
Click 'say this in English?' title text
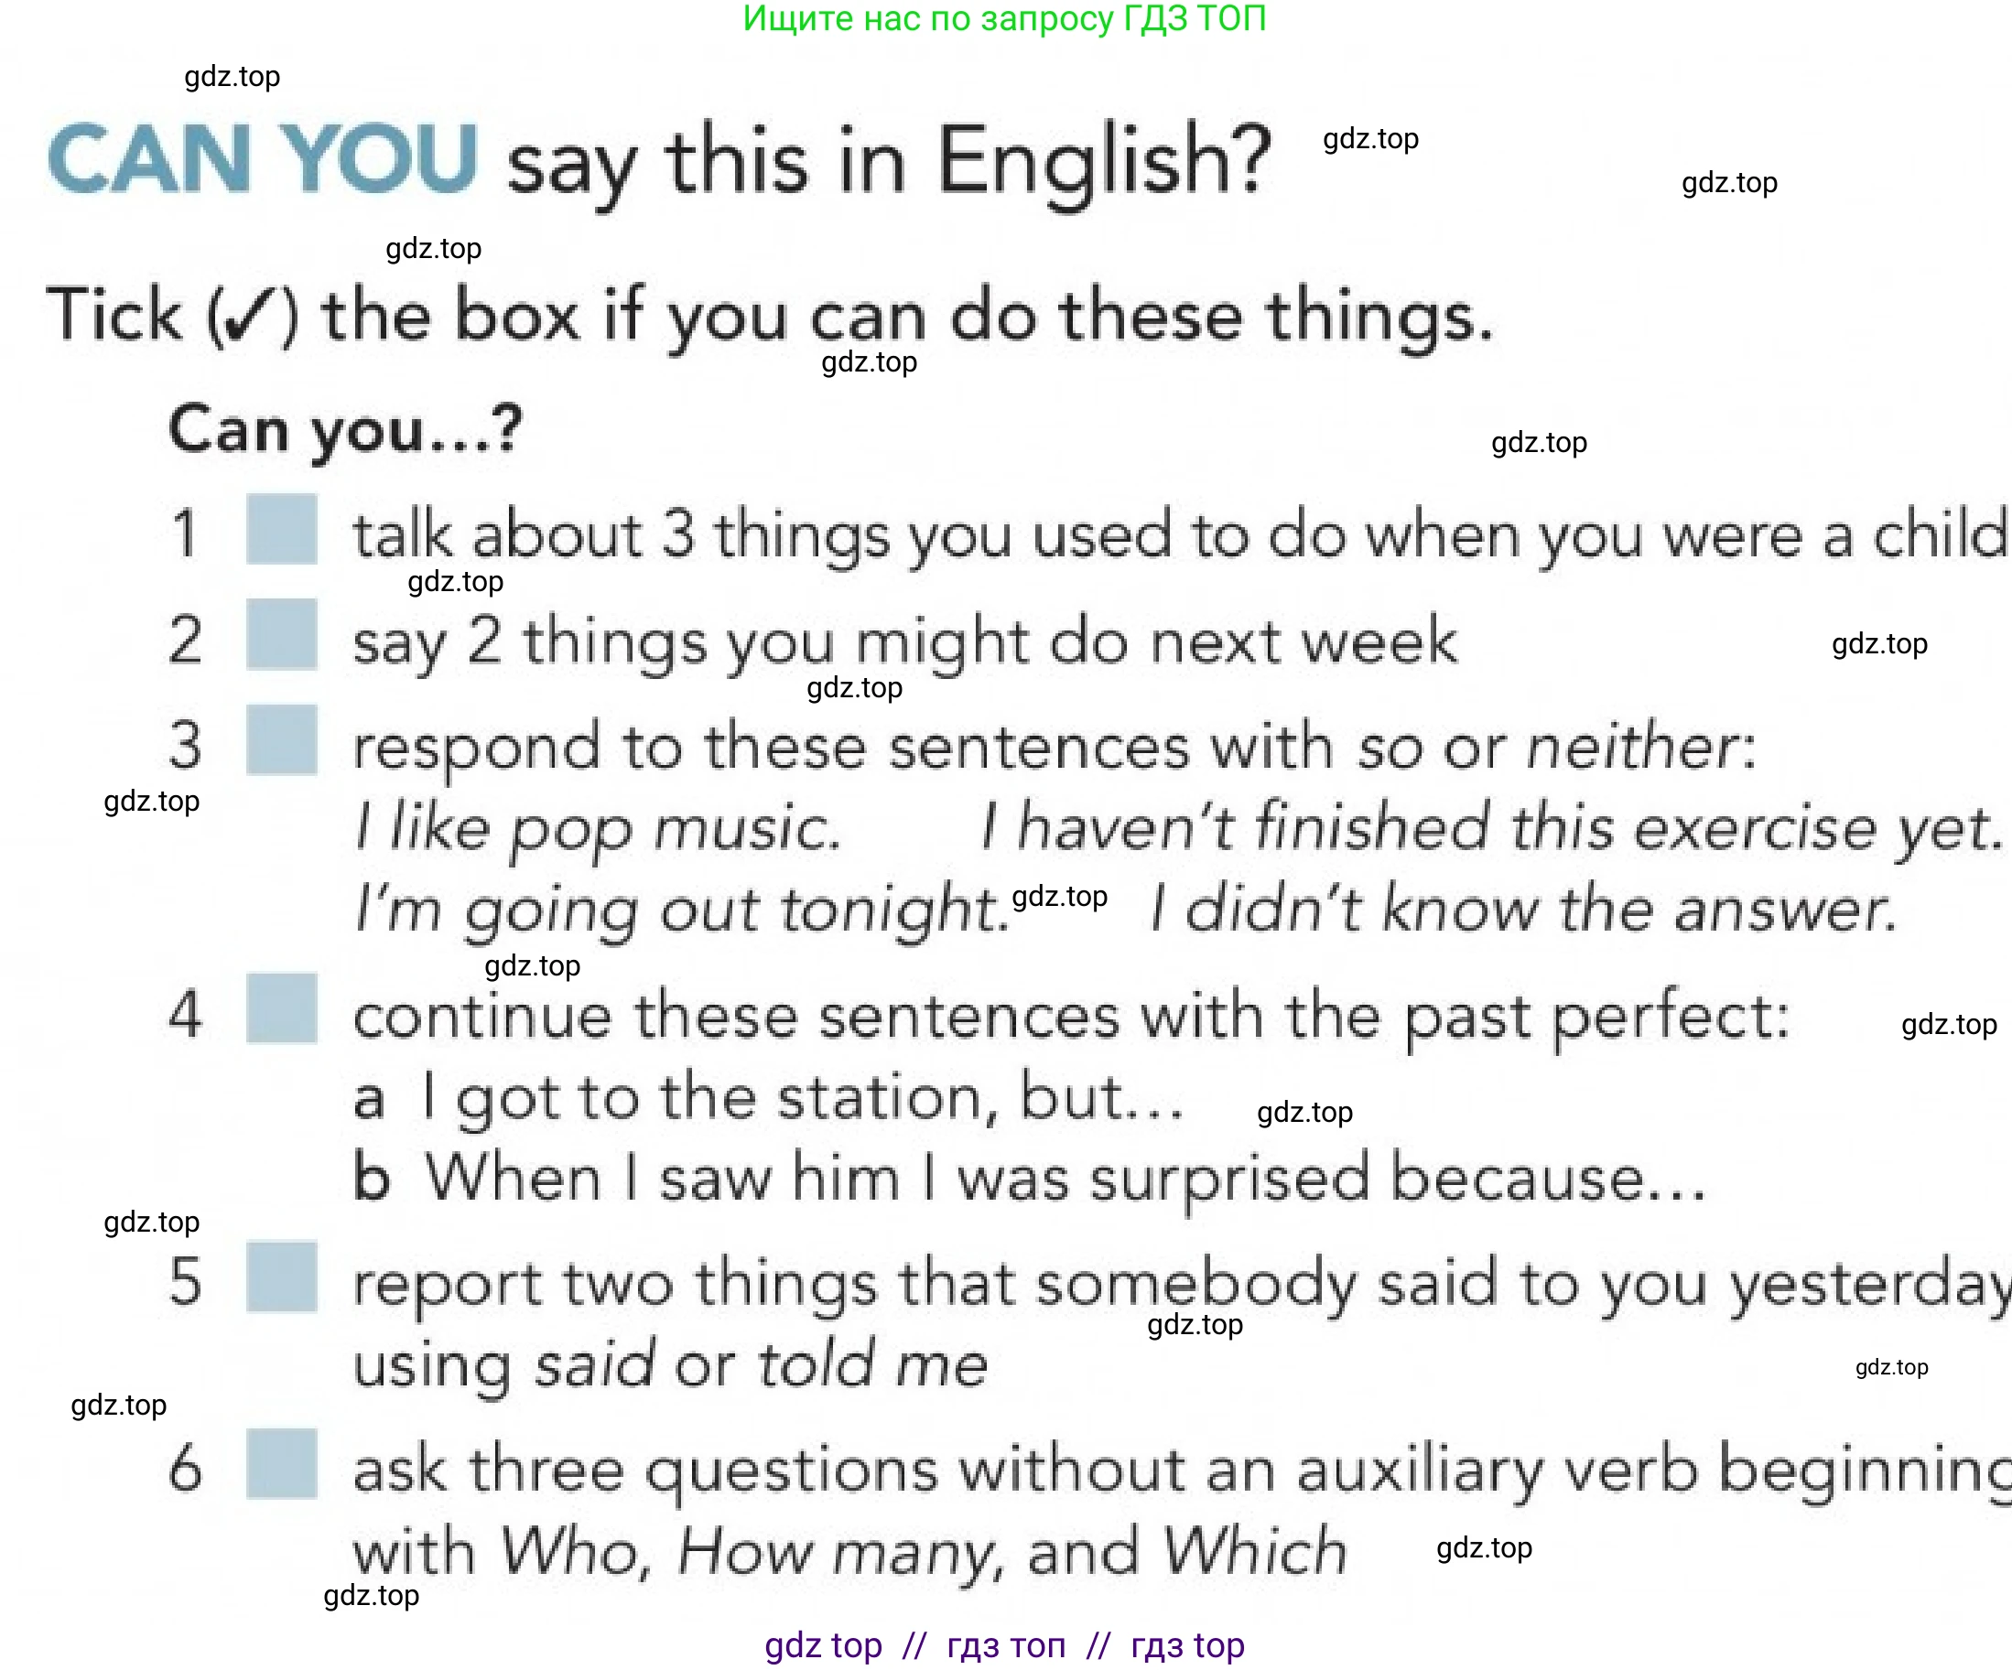coord(887,163)
